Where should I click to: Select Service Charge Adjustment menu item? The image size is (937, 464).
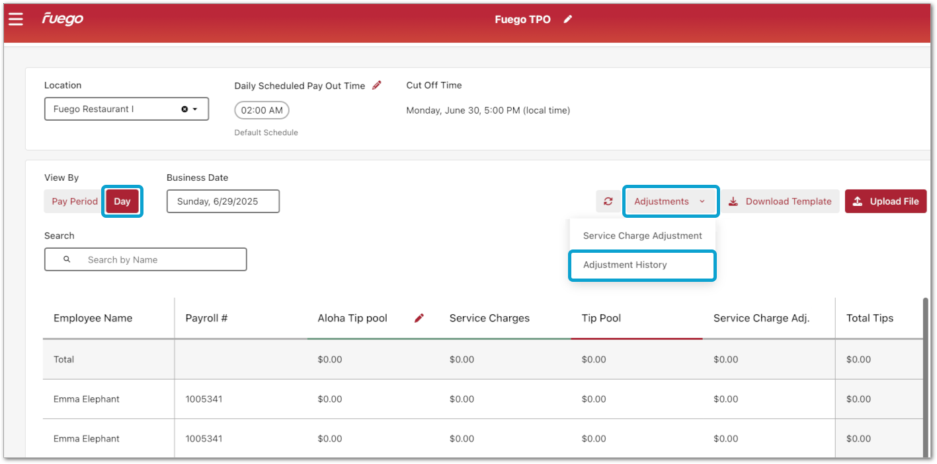click(642, 236)
